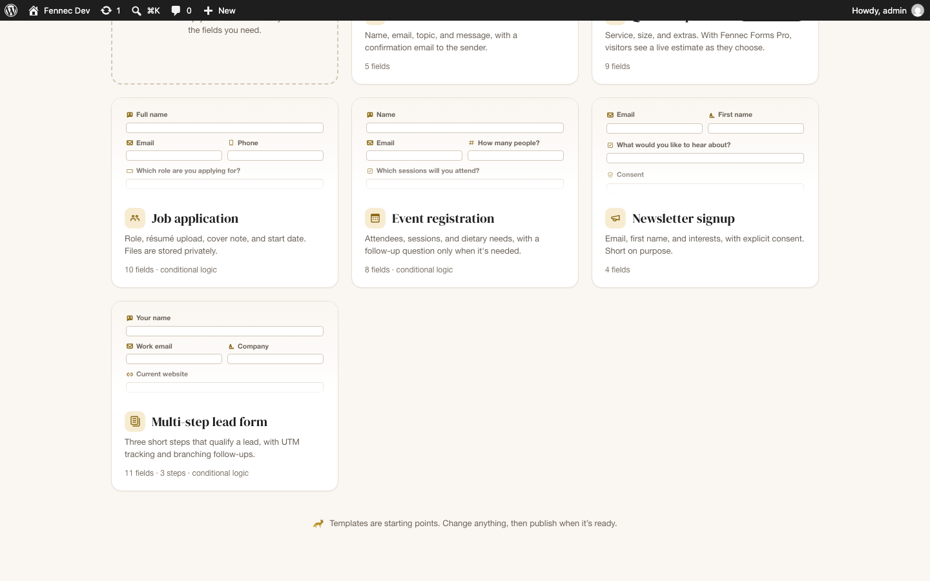This screenshot has width=930, height=581.
Task: Click the How many people? preview field
Action: [x=515, y=156]
